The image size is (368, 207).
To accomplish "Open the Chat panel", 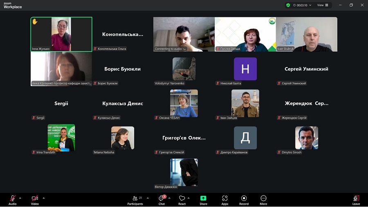I will click(162, 200).
